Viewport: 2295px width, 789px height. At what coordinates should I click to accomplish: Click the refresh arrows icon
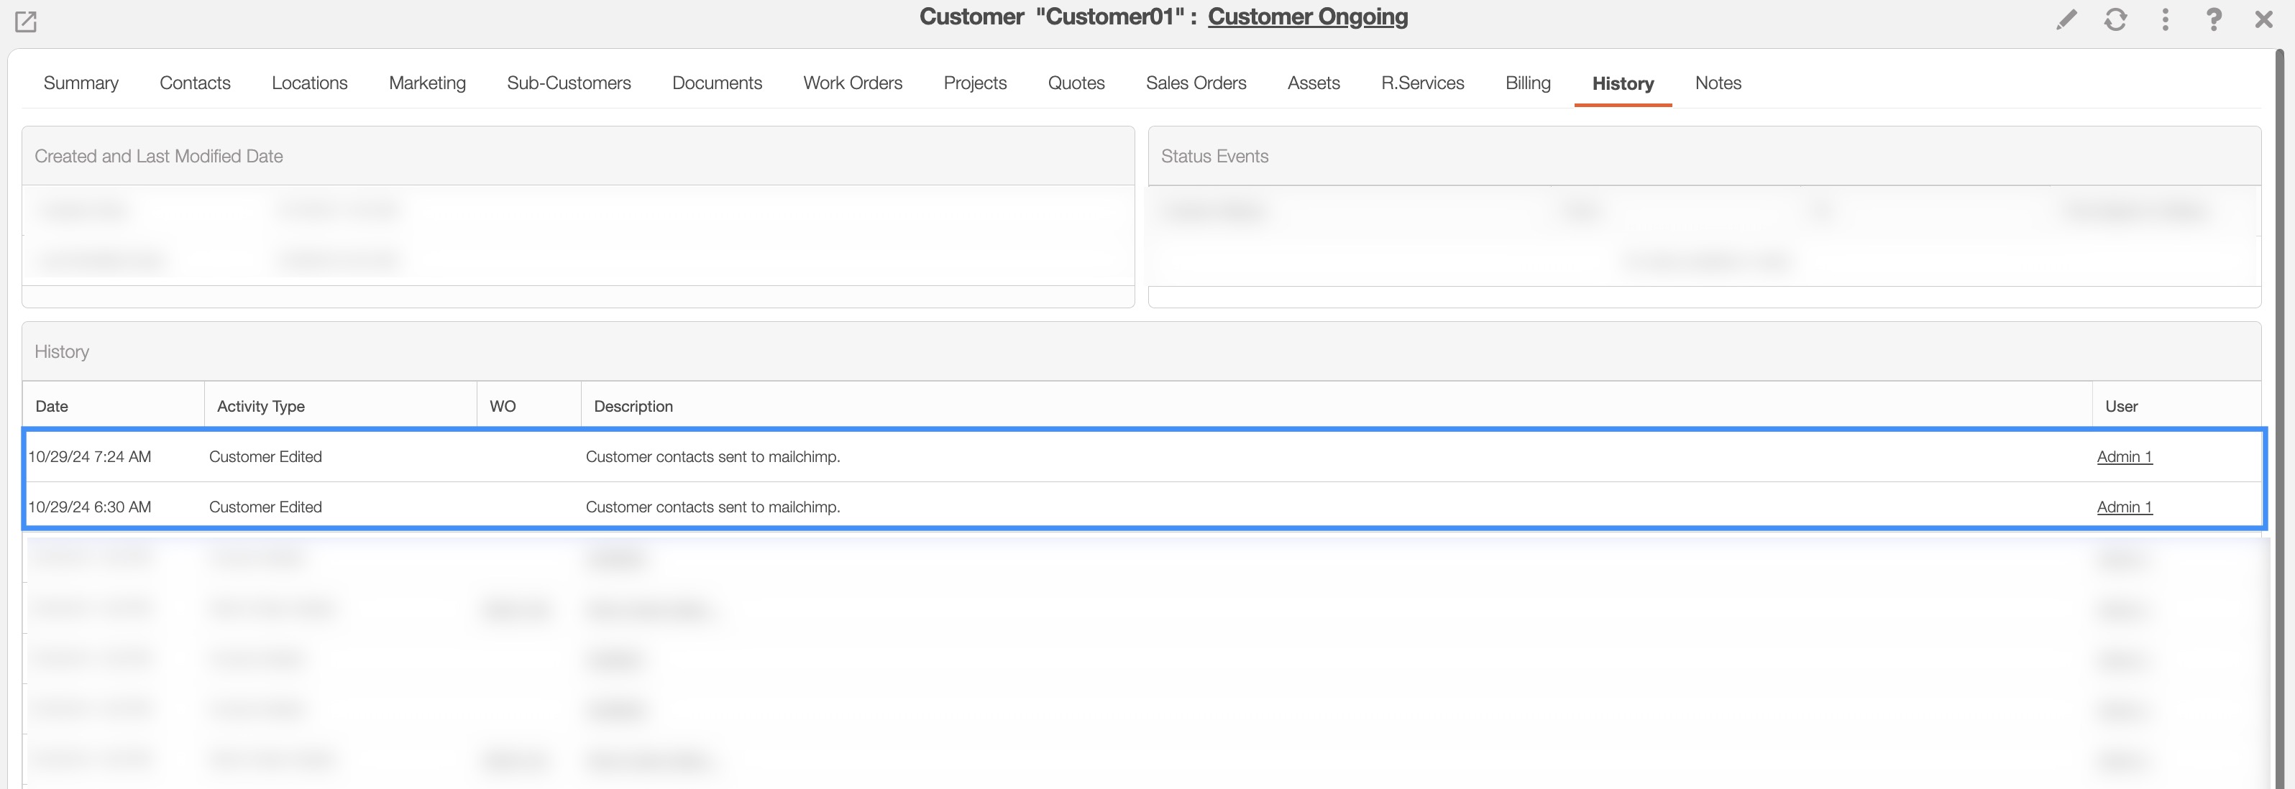pyautogui.click(x=2116, y=19)
